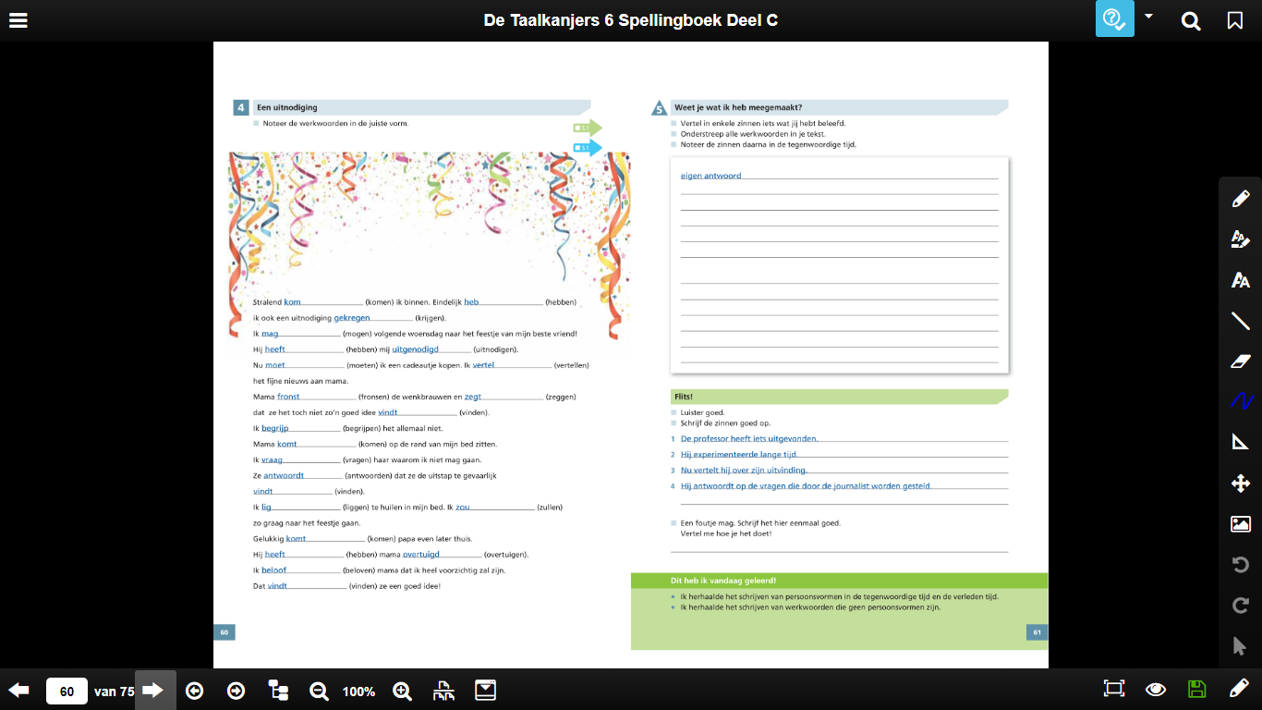Activate the move/pan arrows tool

pyautogui.click(x=1241, y=483)
